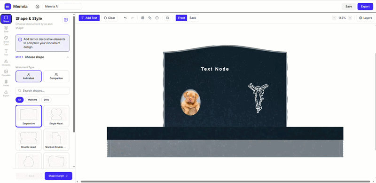
Task: Open the Stone Color sidebar panel
Action: click(x=6, y=41)
